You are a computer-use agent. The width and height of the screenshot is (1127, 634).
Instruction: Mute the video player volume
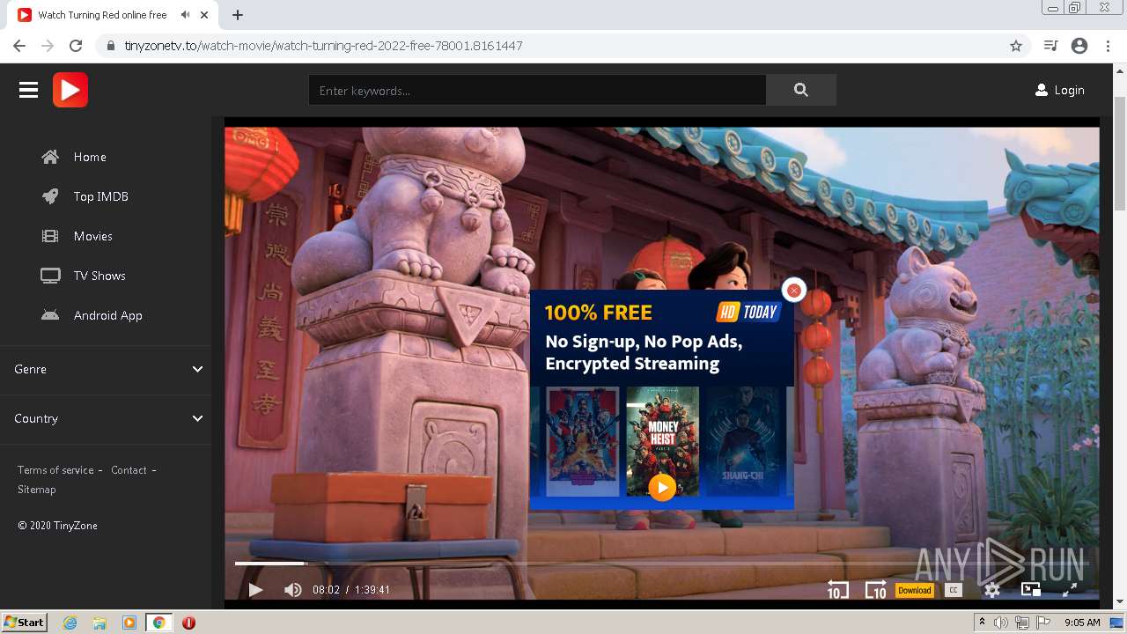(293, 590)
